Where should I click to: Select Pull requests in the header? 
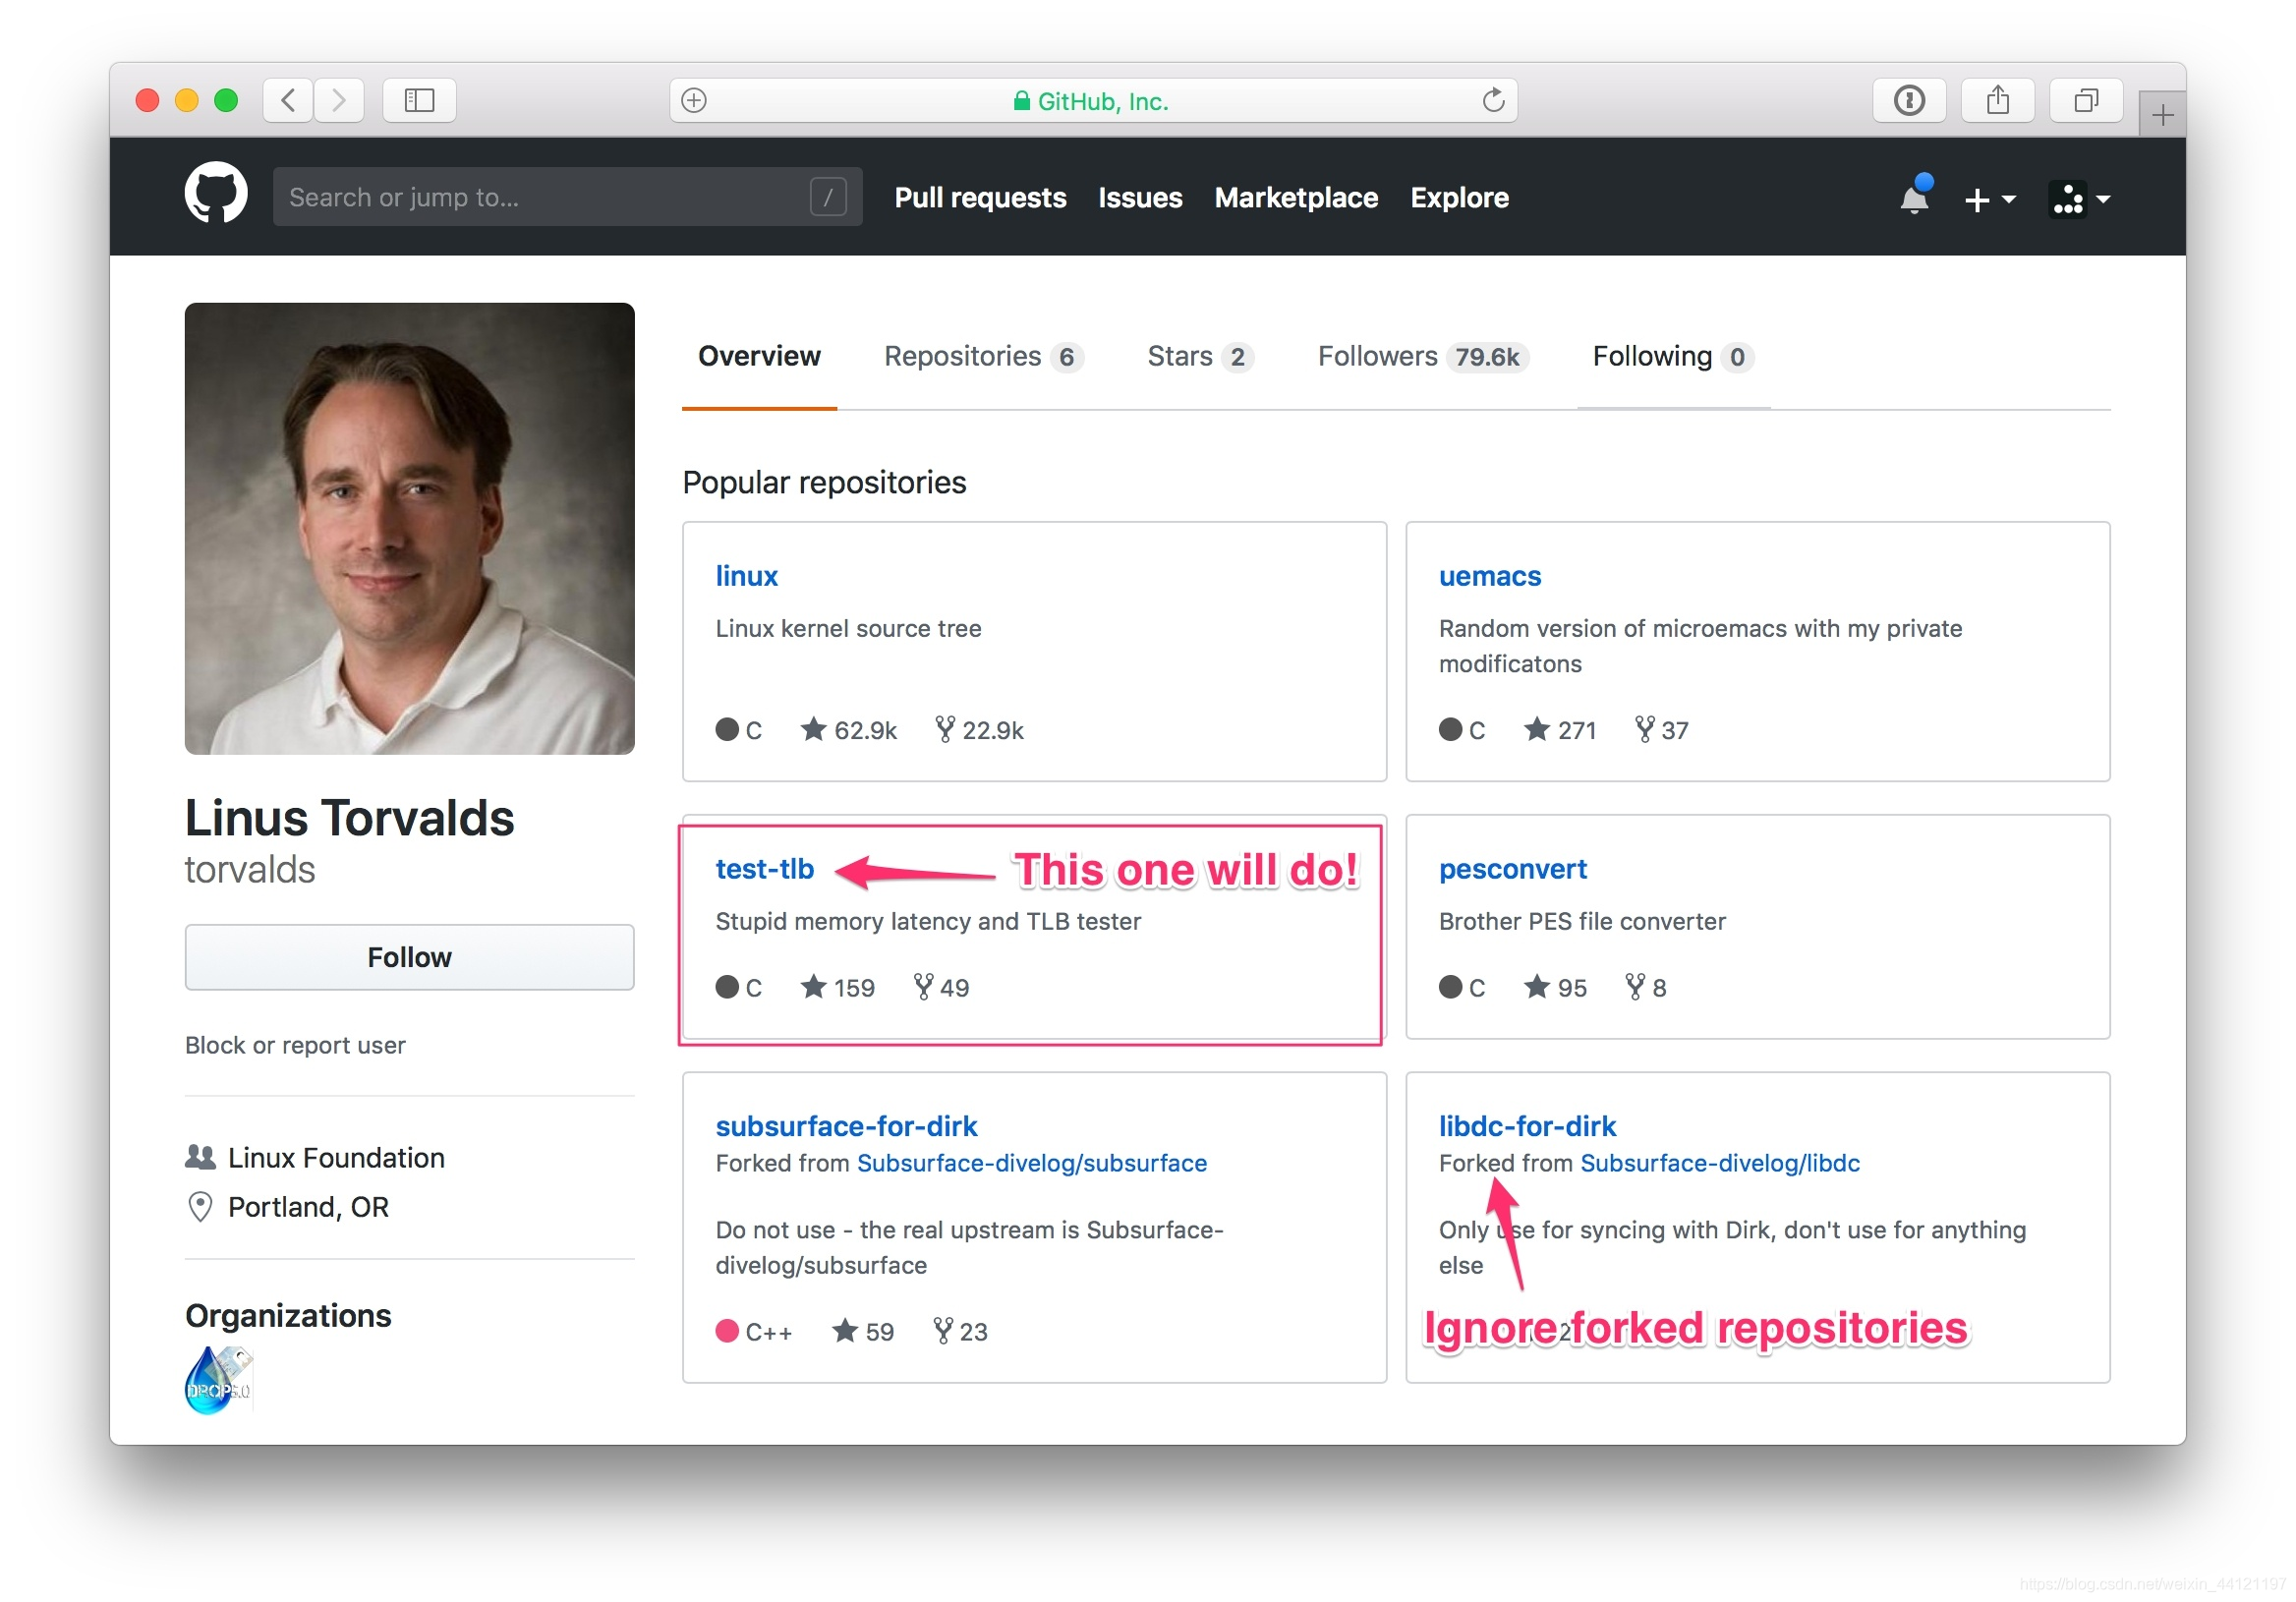point(979,198)
